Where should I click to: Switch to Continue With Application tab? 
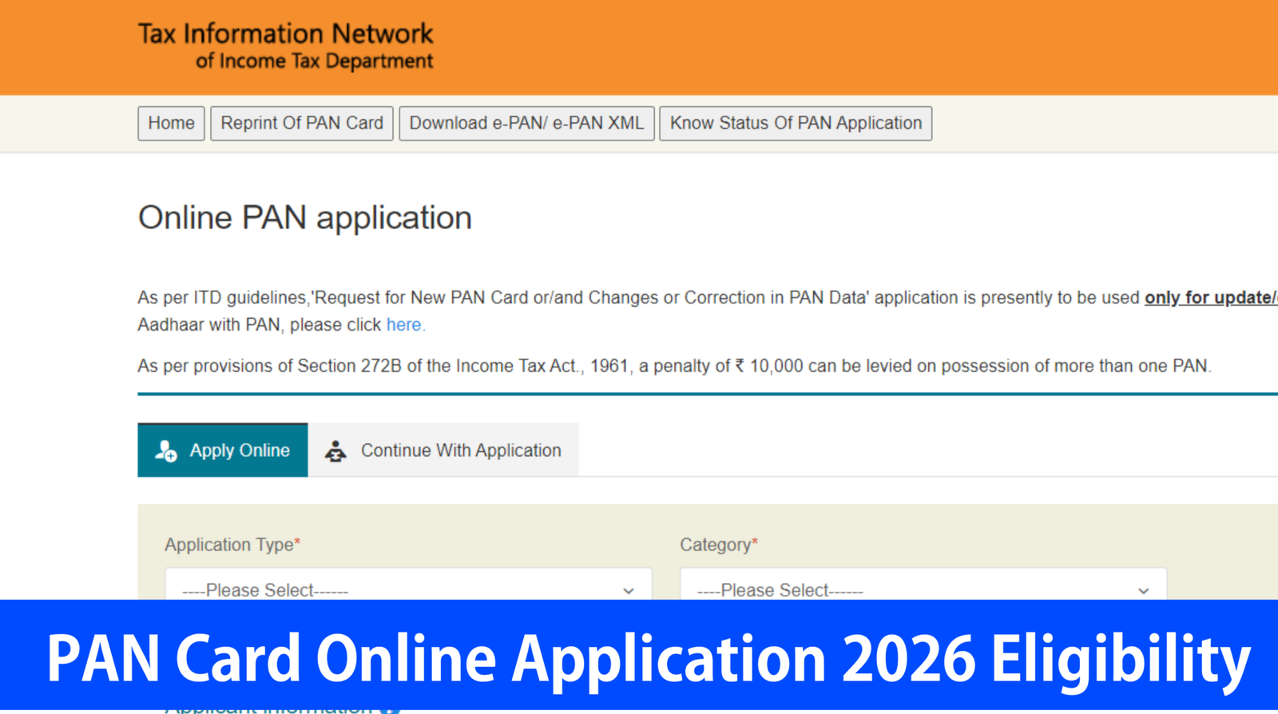[x=443, y=450]
